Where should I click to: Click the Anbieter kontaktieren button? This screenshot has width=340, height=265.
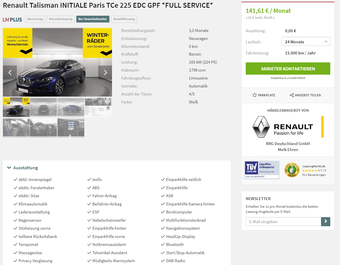coord(288,69)
